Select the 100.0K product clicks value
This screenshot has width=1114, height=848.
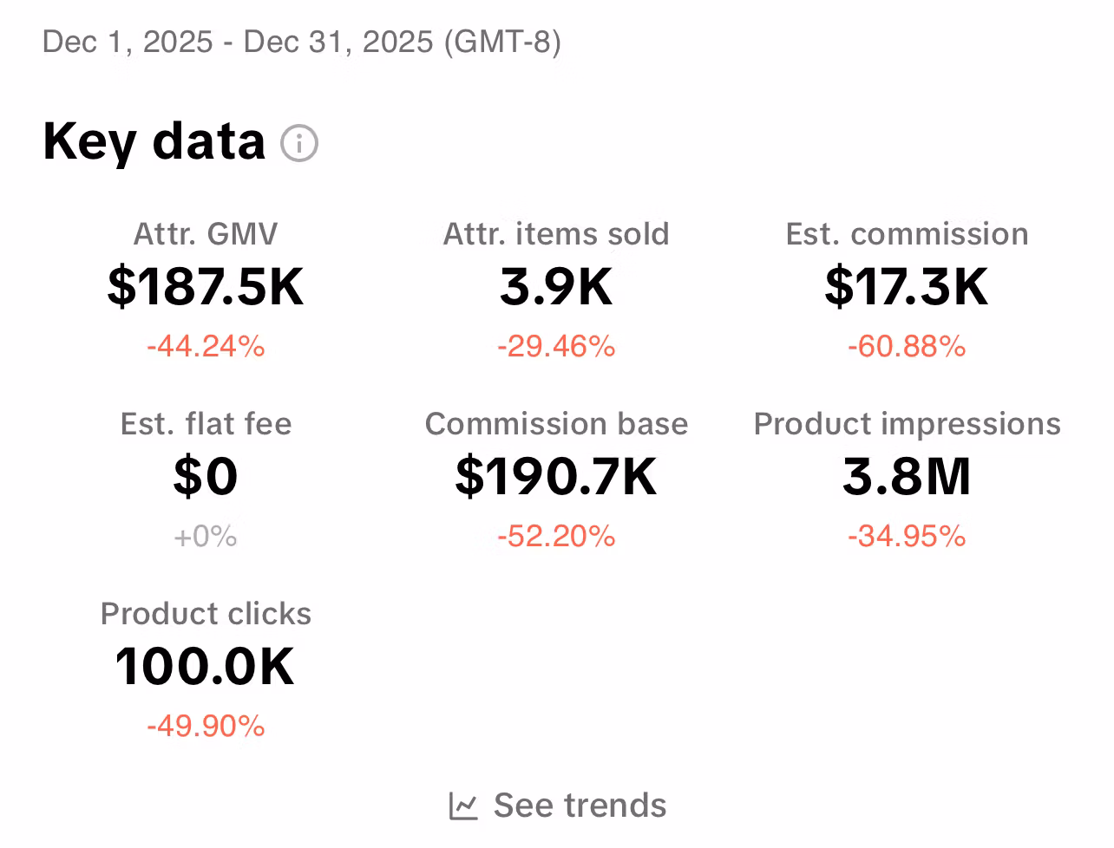206,667
